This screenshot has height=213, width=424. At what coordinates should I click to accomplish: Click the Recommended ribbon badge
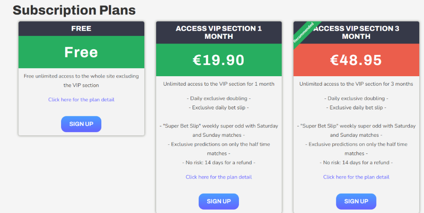click(303, 32)
